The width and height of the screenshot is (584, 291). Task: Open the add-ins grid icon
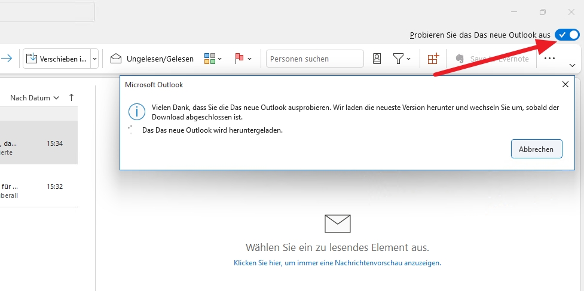(x=433, y=59)
